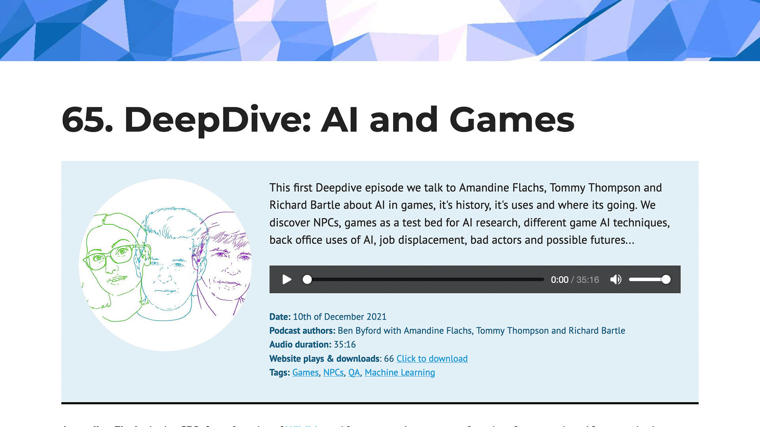Click the teal middle face drawing
Image resolution: width=760 pixels, height=427 pixels.
(x=166, y=269)
